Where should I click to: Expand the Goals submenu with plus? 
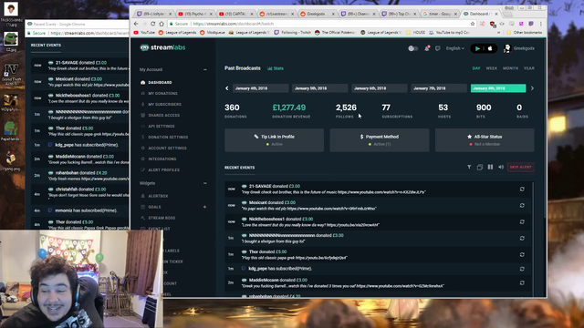tap(204, 207)
